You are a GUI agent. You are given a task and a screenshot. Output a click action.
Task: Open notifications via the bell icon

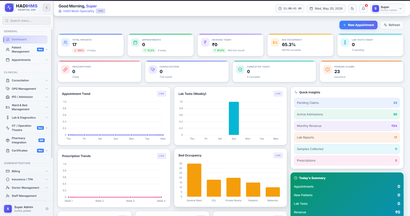(363, 8)
